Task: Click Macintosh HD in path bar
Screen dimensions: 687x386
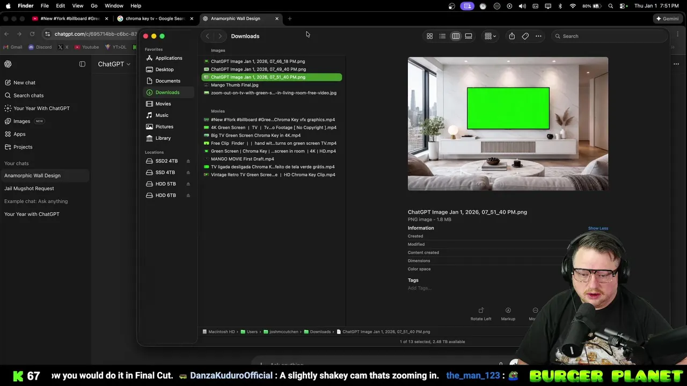Action: [x=219, y=332]
